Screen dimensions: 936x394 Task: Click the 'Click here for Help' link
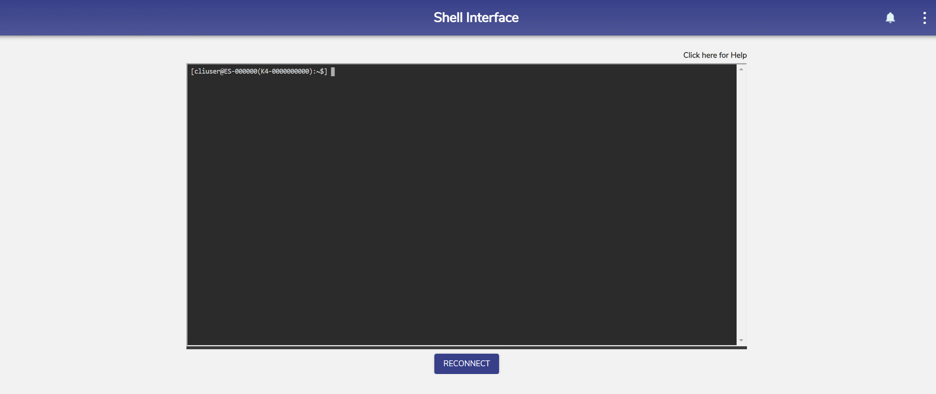click(x=714, y=55)
